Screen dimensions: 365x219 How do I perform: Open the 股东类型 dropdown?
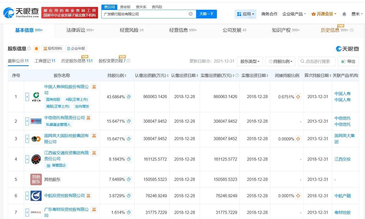pos(249,61)
